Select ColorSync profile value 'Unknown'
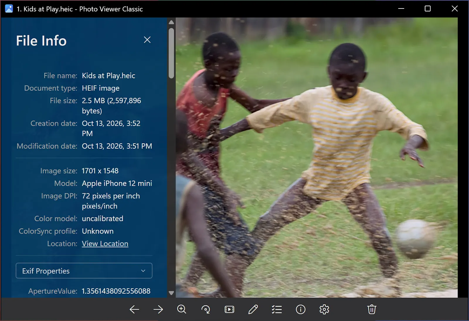Image resolution: width=469 pixels, height=321 pixels. tap(98, 231)
